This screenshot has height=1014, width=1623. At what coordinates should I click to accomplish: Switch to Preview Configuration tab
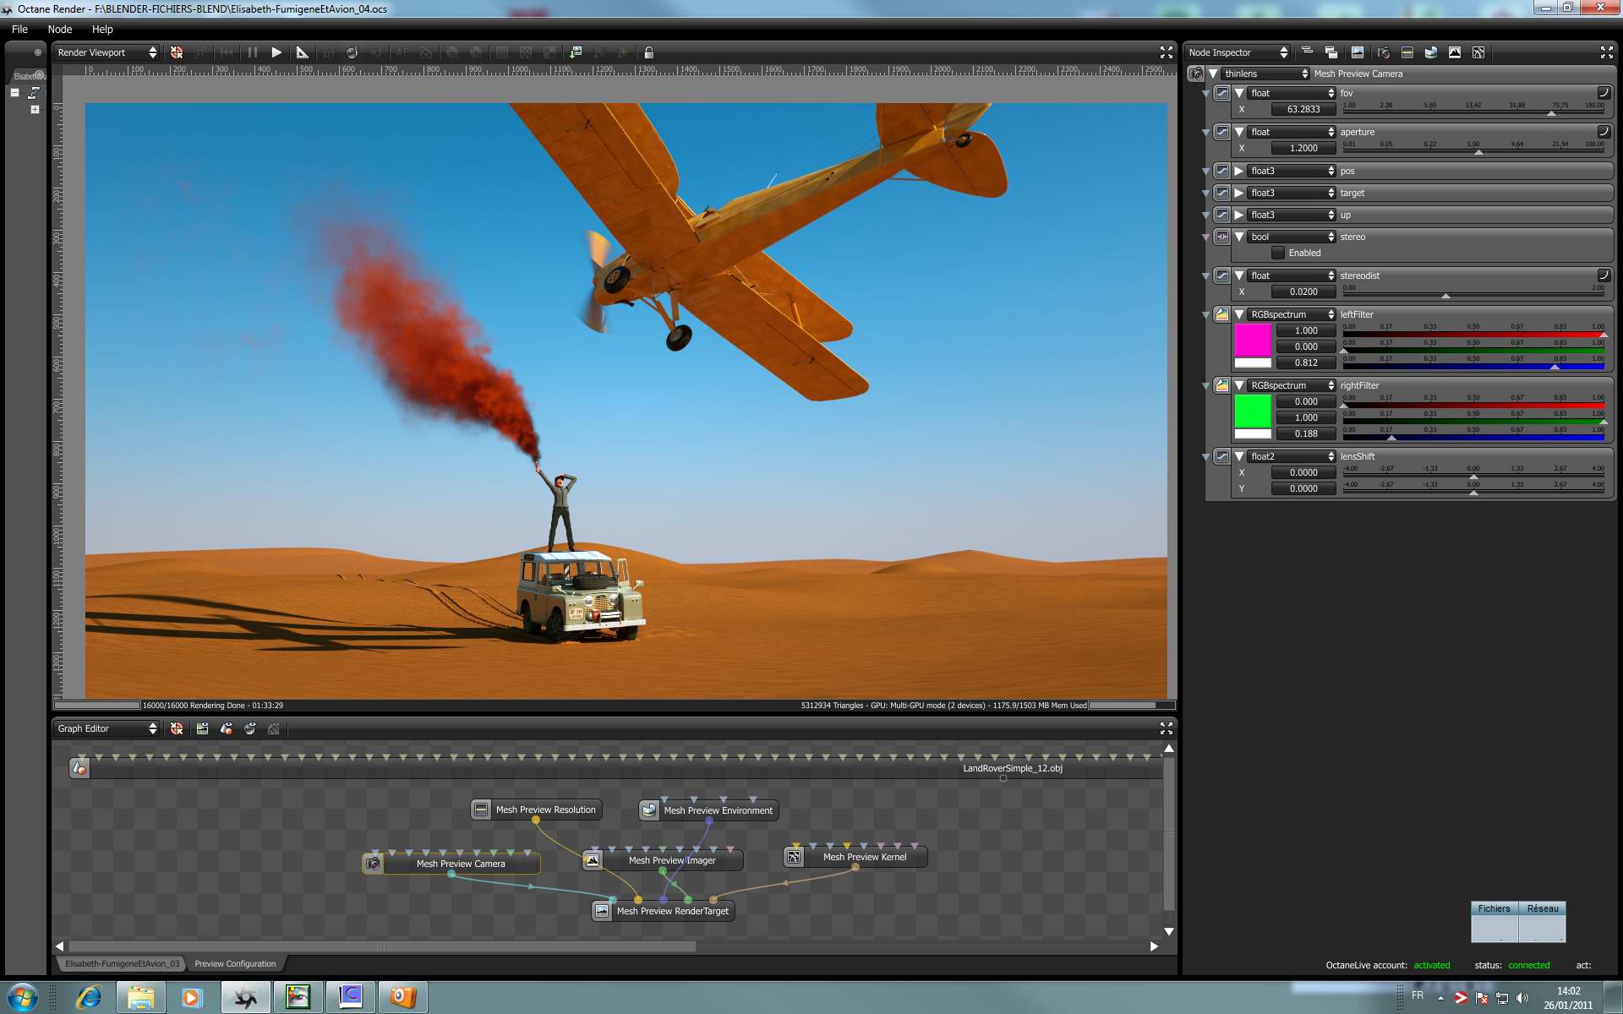[235, 963]
